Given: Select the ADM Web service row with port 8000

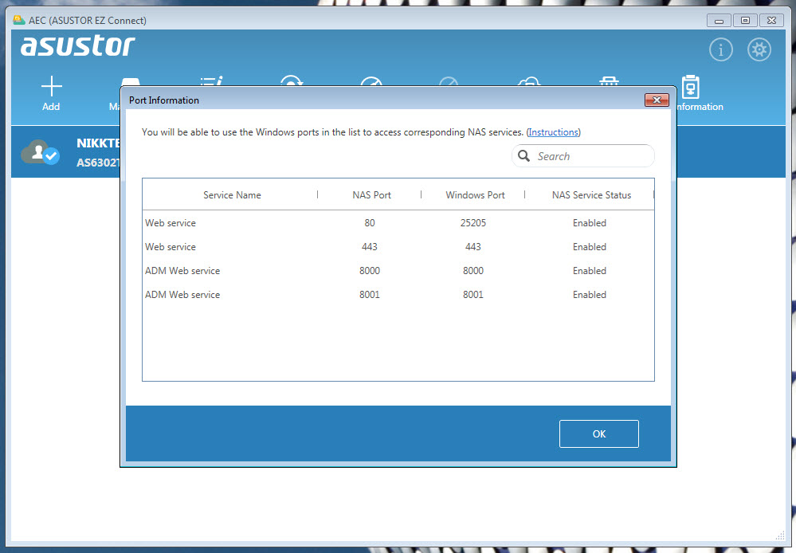Looking at the screenshot, I should pos(398,271).
